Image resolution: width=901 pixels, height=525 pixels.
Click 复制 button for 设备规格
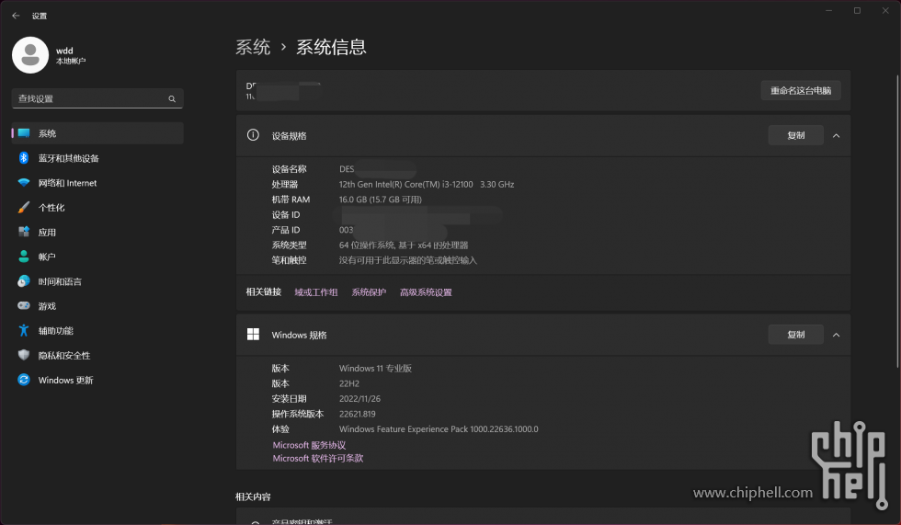coord(796,135)
